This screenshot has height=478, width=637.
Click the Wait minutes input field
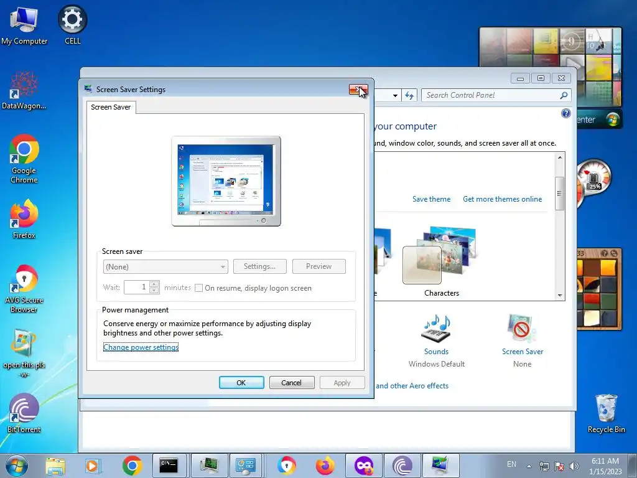point(136,288)
